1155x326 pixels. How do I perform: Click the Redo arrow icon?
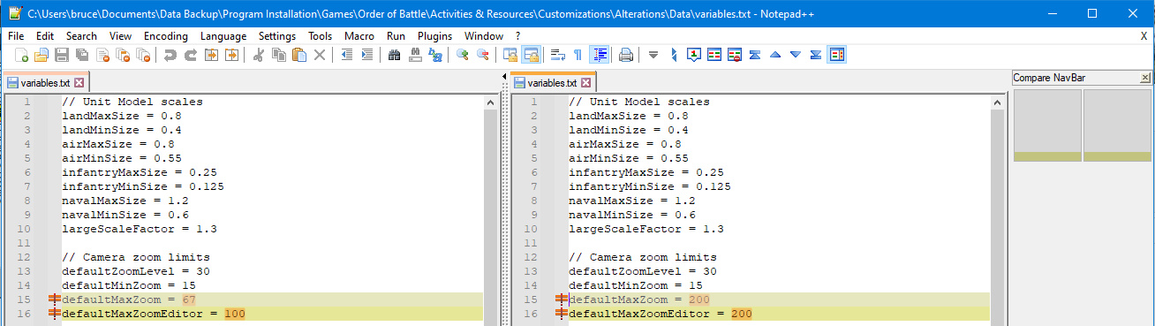[x=190, y=55]
